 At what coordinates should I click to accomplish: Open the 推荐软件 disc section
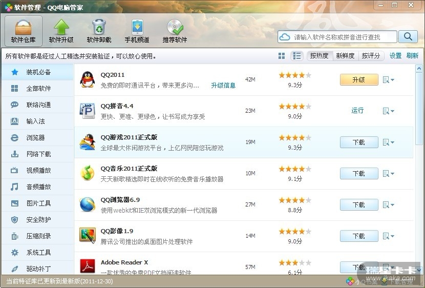click(175, 31)
